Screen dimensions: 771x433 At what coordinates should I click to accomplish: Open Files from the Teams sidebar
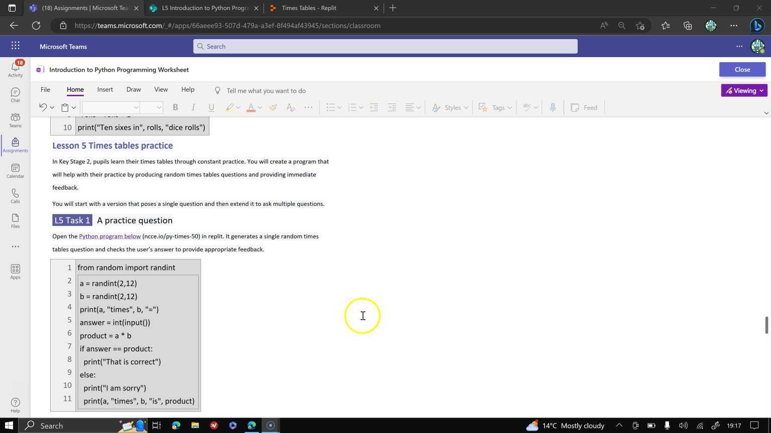click(15, 221)
